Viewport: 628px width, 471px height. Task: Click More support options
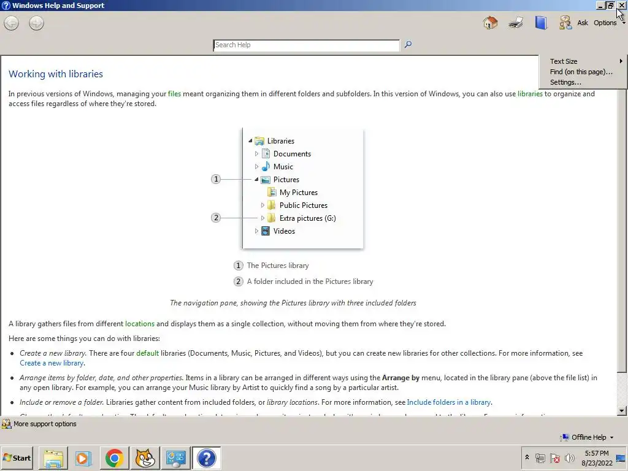(45, 424)
